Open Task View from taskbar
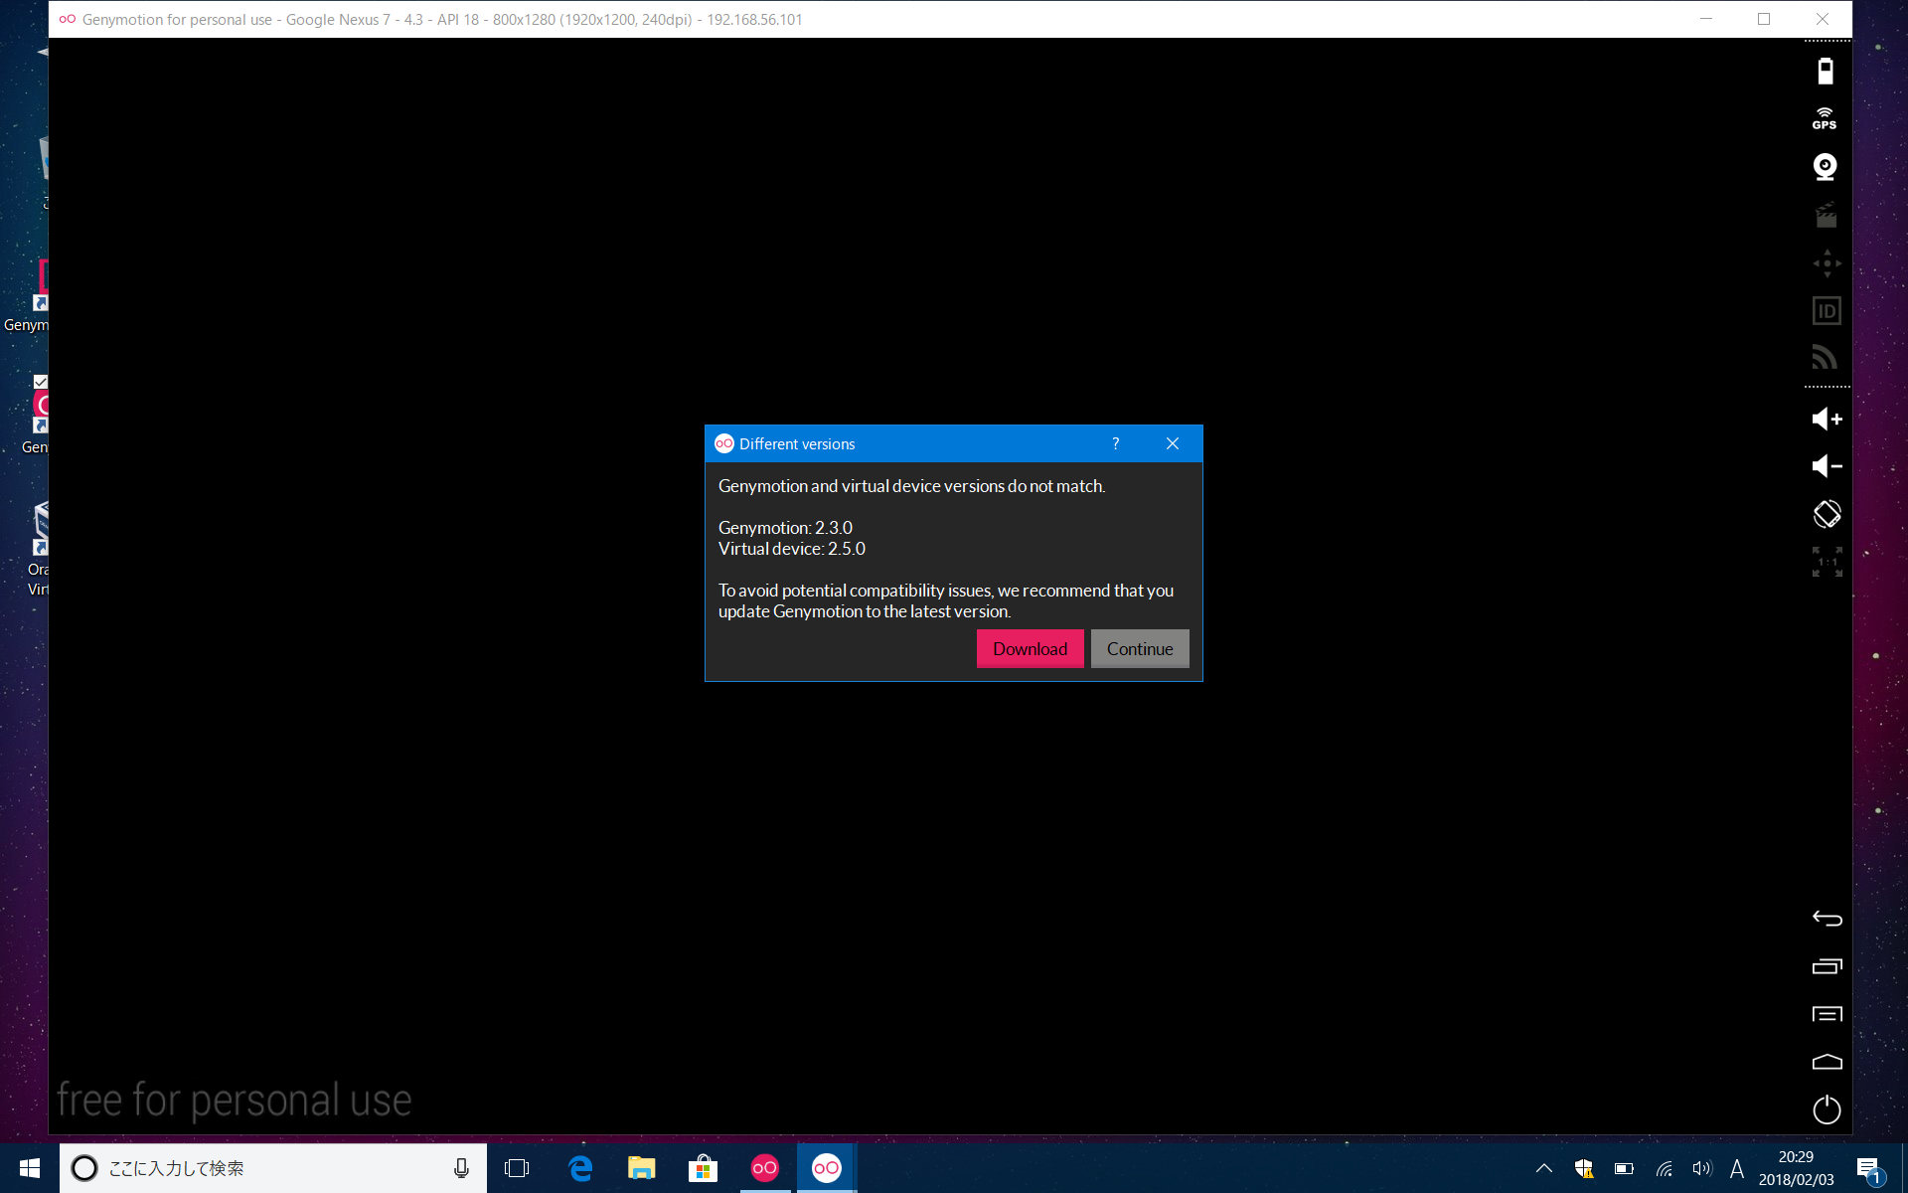 (x=517, y=1168)
